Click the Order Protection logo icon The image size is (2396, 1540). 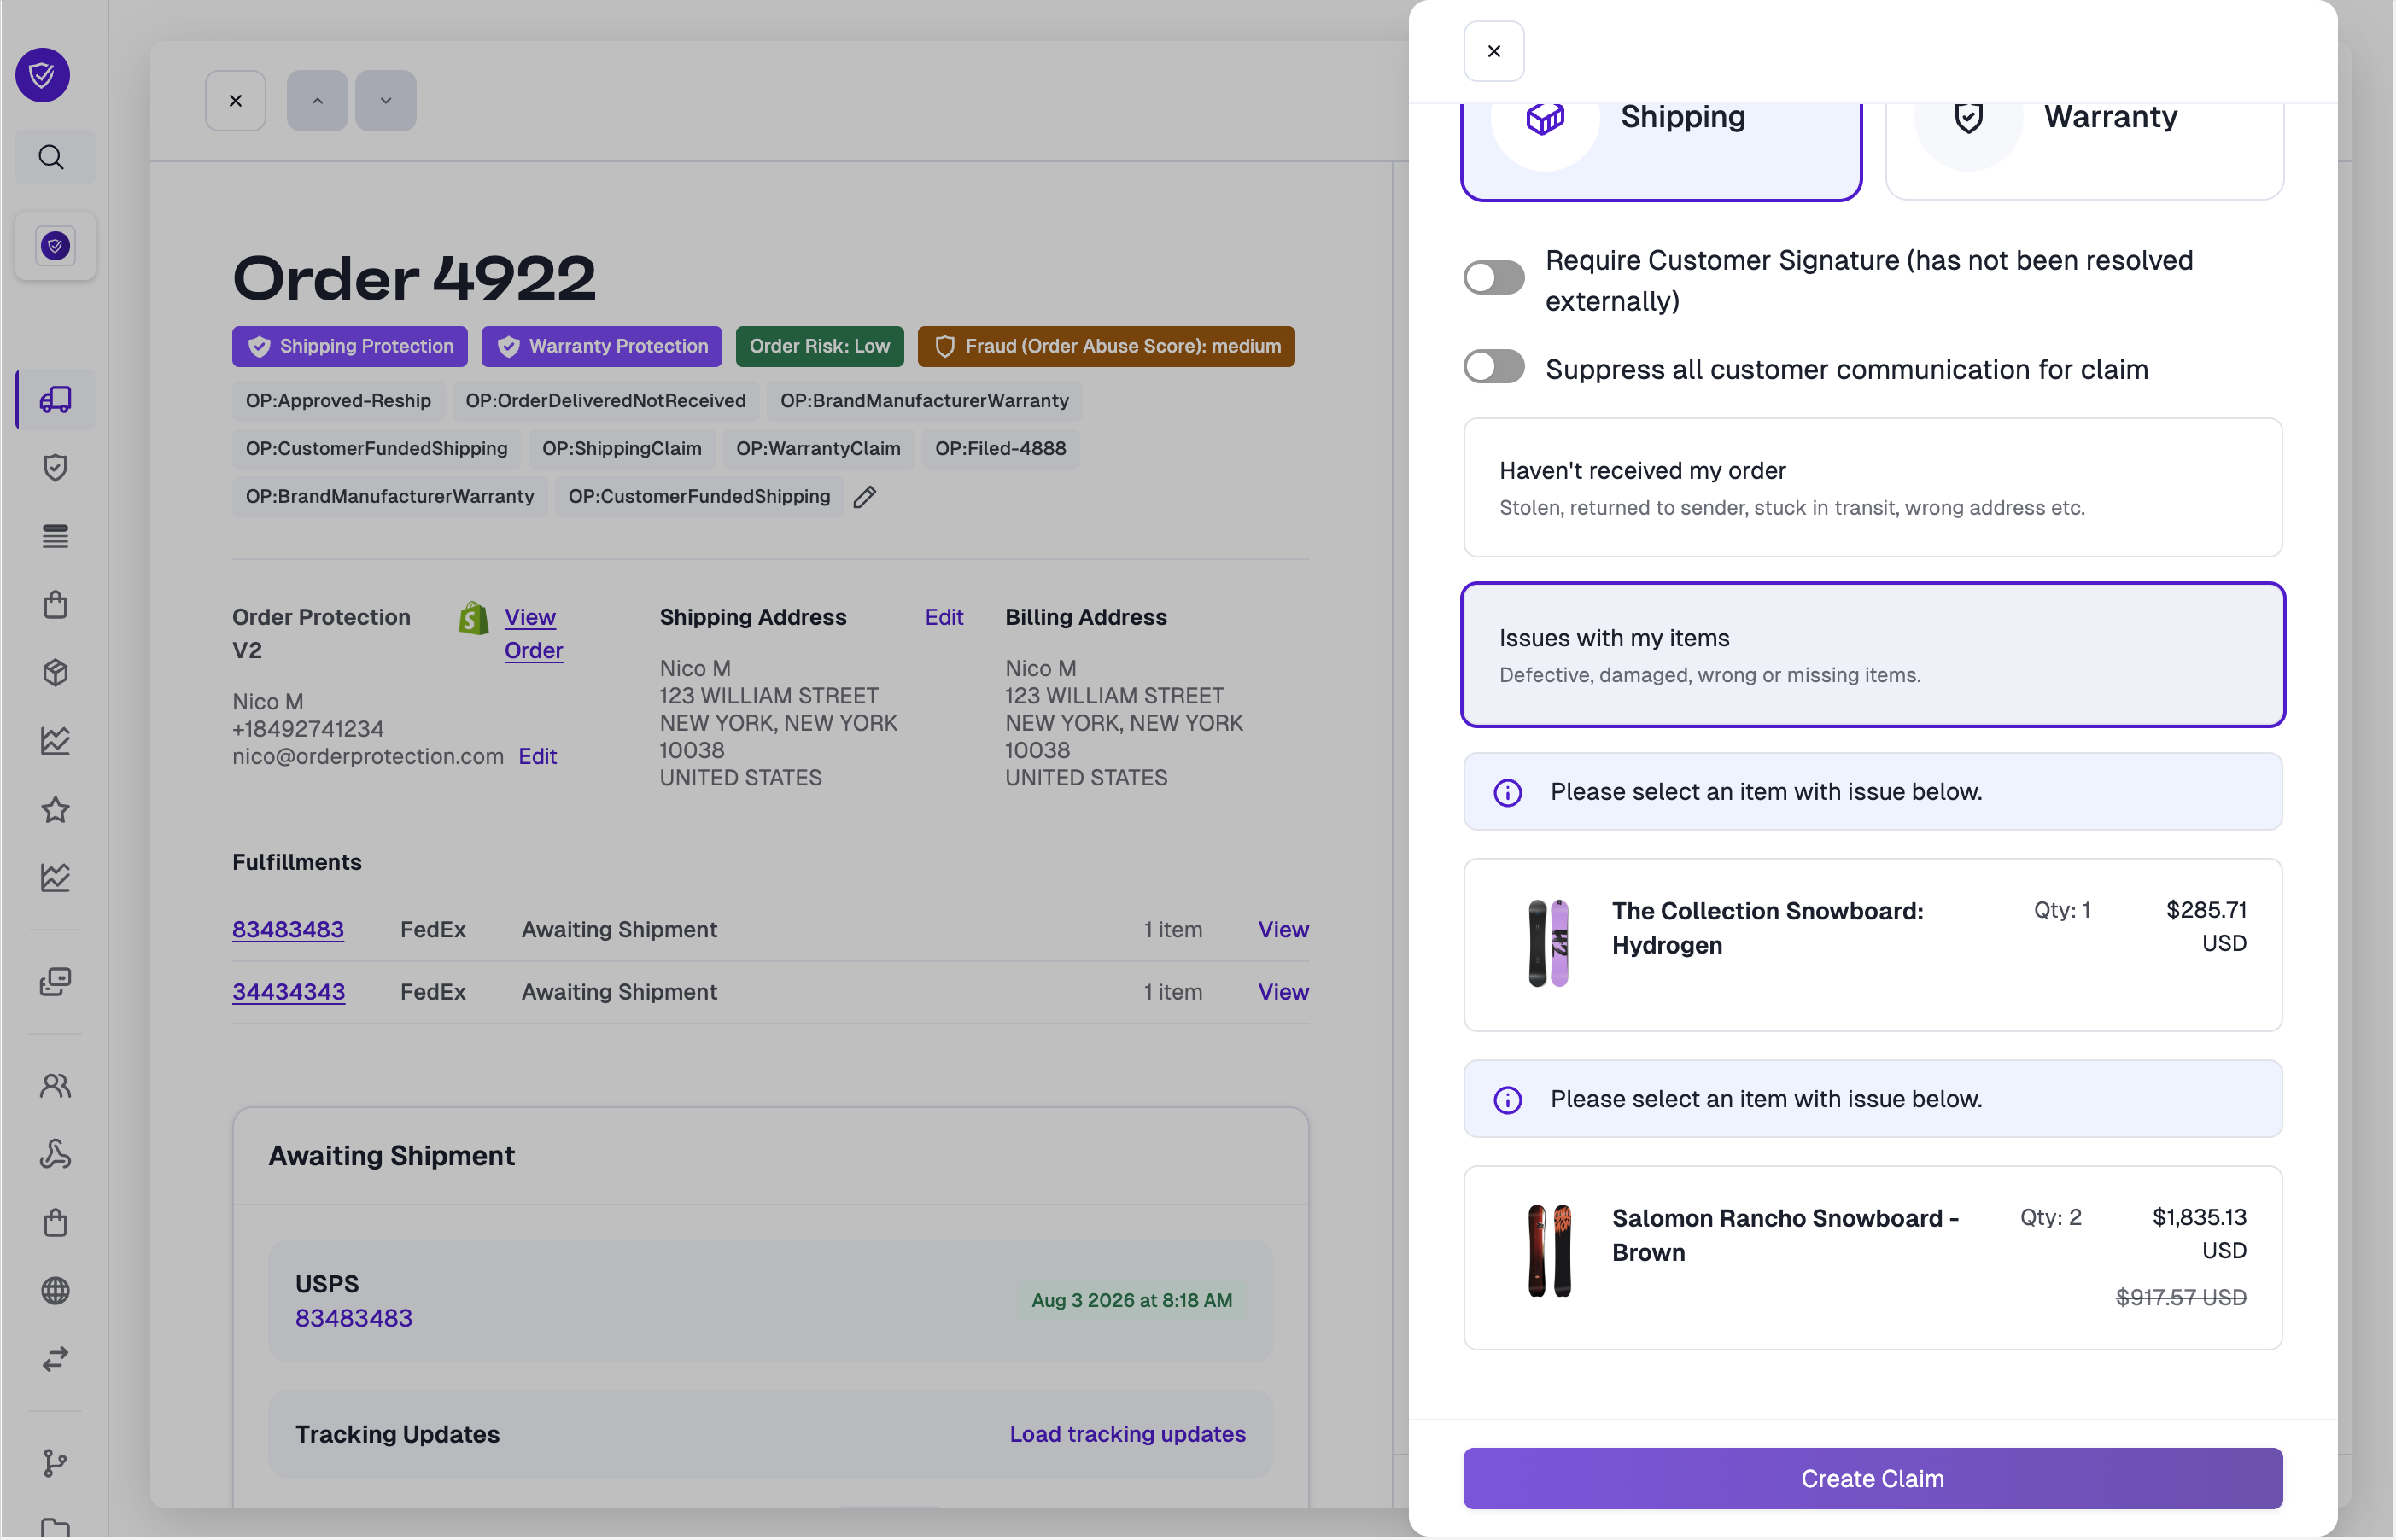(x=42, y=74)
